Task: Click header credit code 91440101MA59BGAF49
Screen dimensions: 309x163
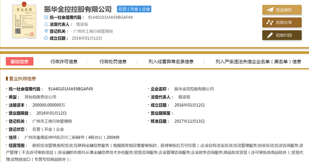Action: 110,17
